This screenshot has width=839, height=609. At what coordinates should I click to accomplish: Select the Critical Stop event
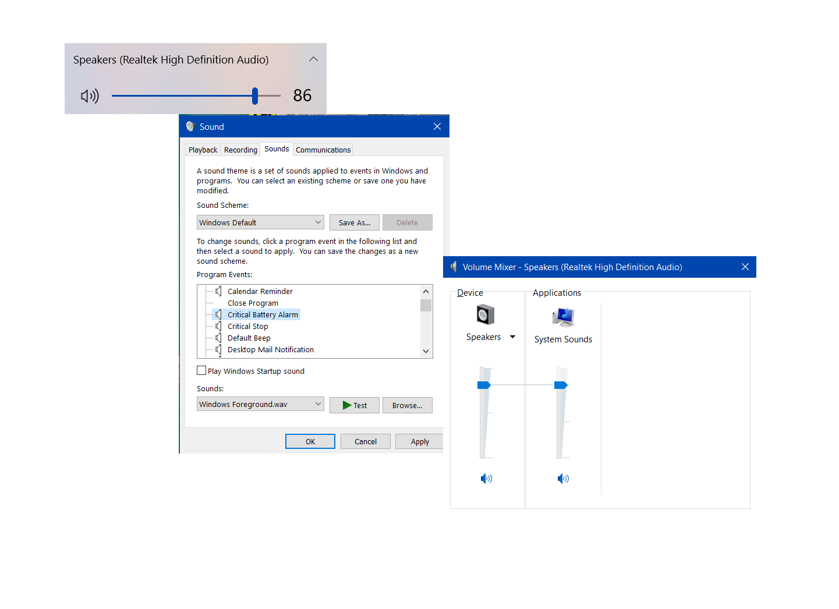248,326
